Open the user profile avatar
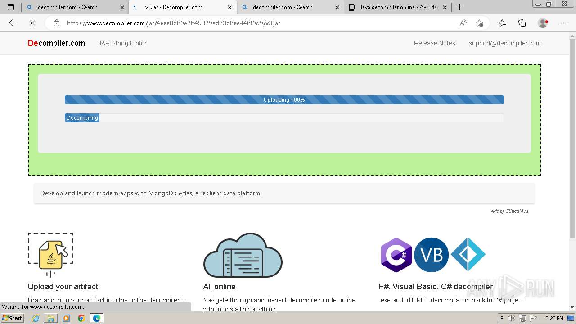The width and height of the screenshot is (576, 324). (543, 23)
